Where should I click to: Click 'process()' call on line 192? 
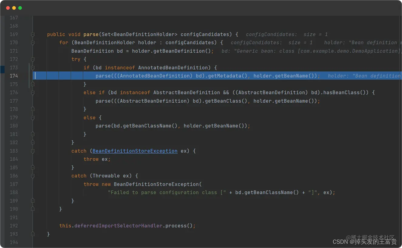coord(179,226)
